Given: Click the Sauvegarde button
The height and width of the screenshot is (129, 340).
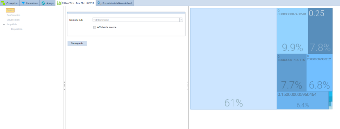Looking at the screenshot, I should (77, 43).
